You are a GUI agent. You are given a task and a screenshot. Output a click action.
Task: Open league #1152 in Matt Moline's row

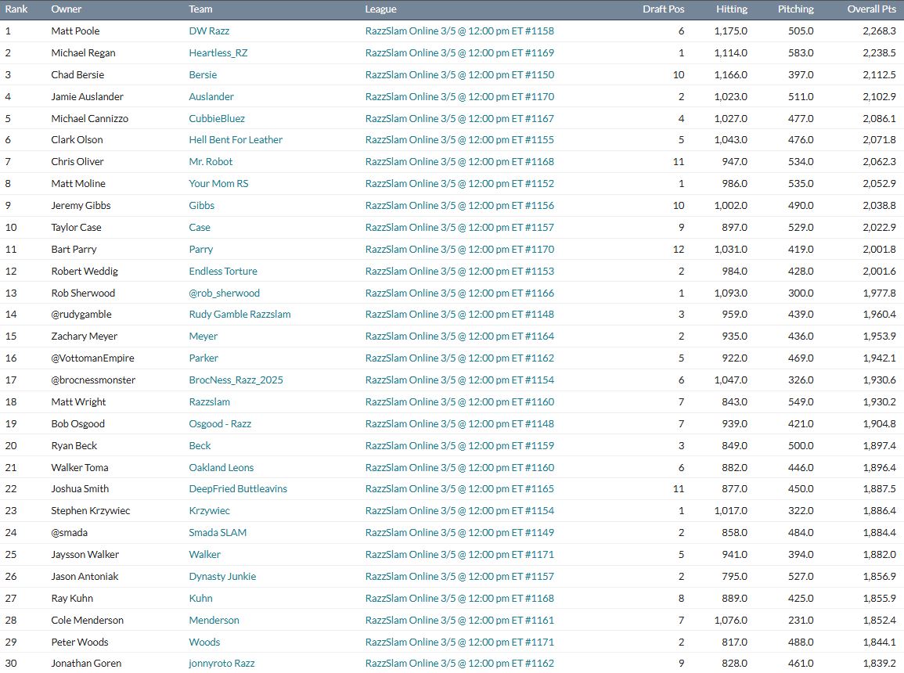point(459,184)
